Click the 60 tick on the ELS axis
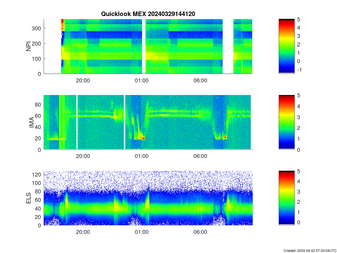Image resolution: width=337 pixels, height=253 pixels. click(x=38, y=200)
